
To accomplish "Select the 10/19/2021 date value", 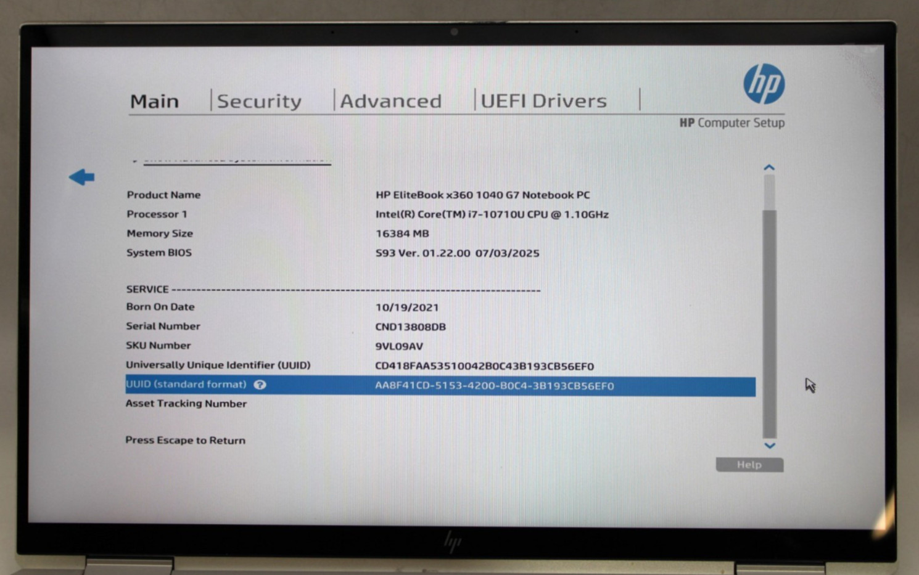I will pos(407,308).
